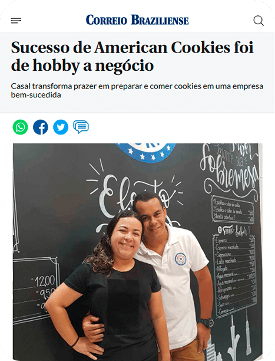
Task: Share article on Twitter
Action: pos(61,127)
